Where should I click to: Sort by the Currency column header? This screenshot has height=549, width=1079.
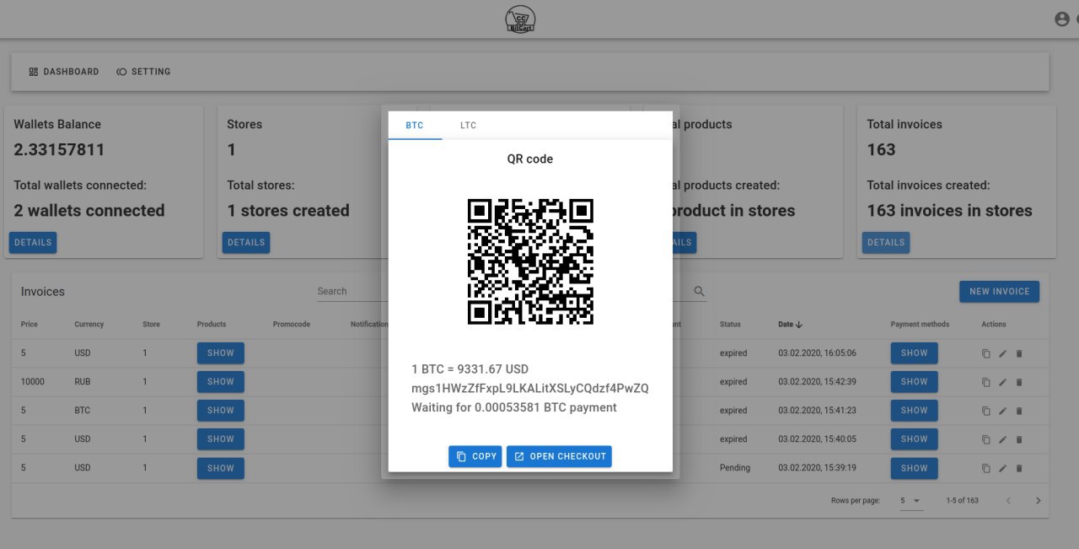[89, 324]
